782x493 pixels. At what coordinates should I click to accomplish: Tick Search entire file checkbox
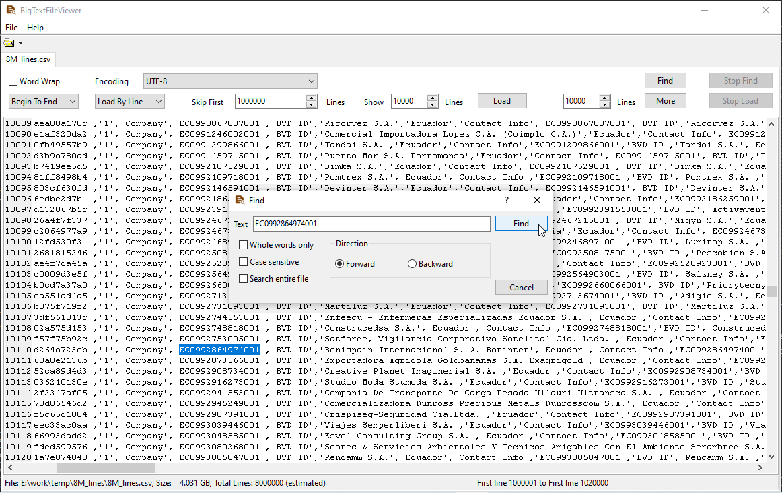[x=244, y=279]
